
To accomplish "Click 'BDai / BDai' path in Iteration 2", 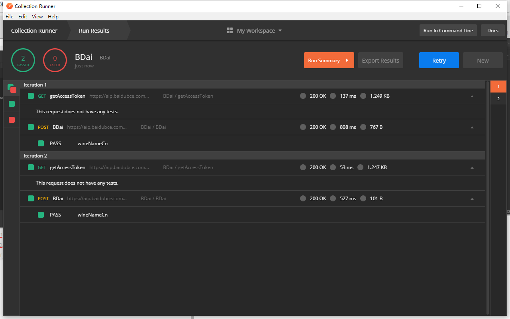I will point(153,199).
